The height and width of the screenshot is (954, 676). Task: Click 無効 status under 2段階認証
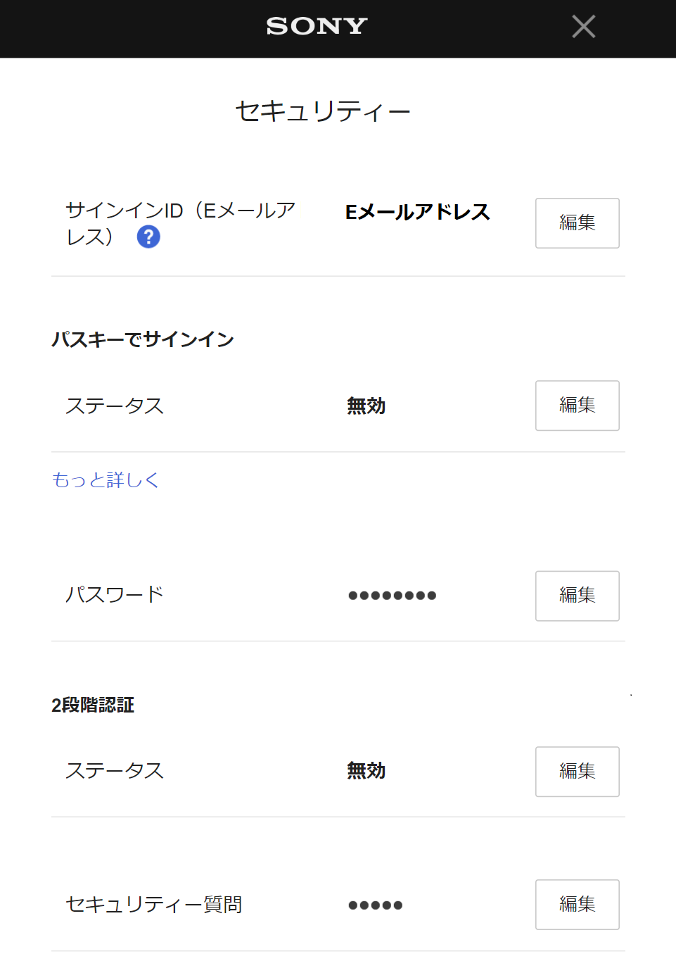click(366, 771)
